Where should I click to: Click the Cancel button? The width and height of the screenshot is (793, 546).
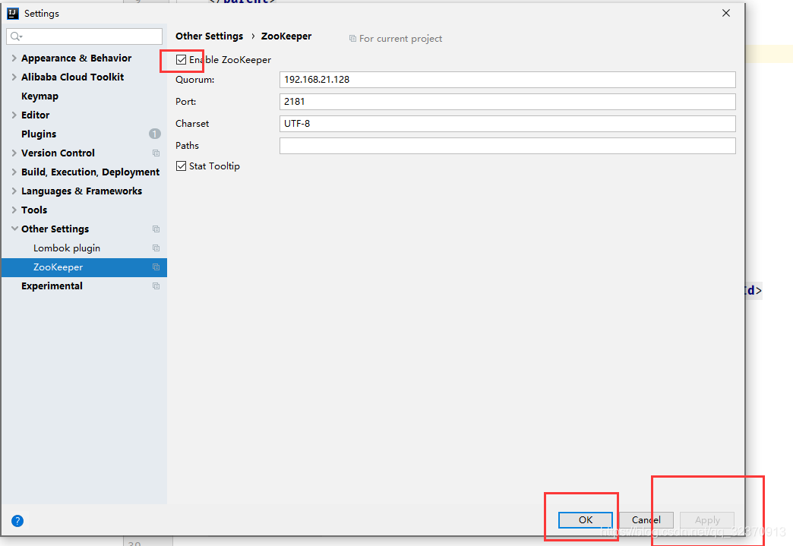click(x=646, y=520)
